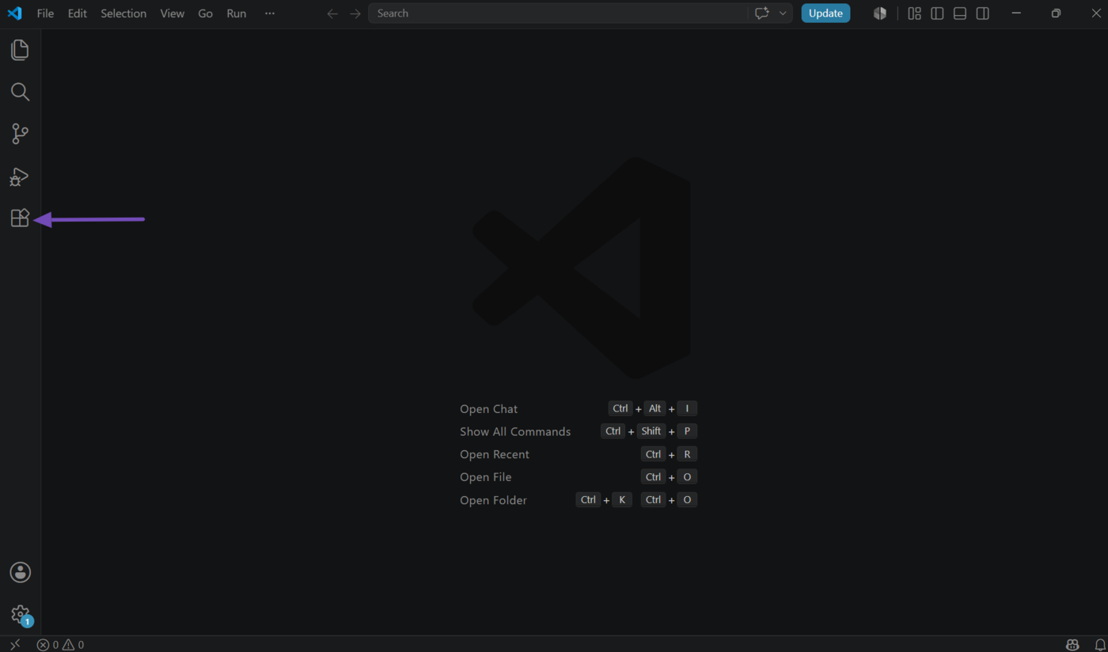This screenshot has height=652, width=1108.
Task: Expand the Chat dropdown chevron
Action: (783, 13)
